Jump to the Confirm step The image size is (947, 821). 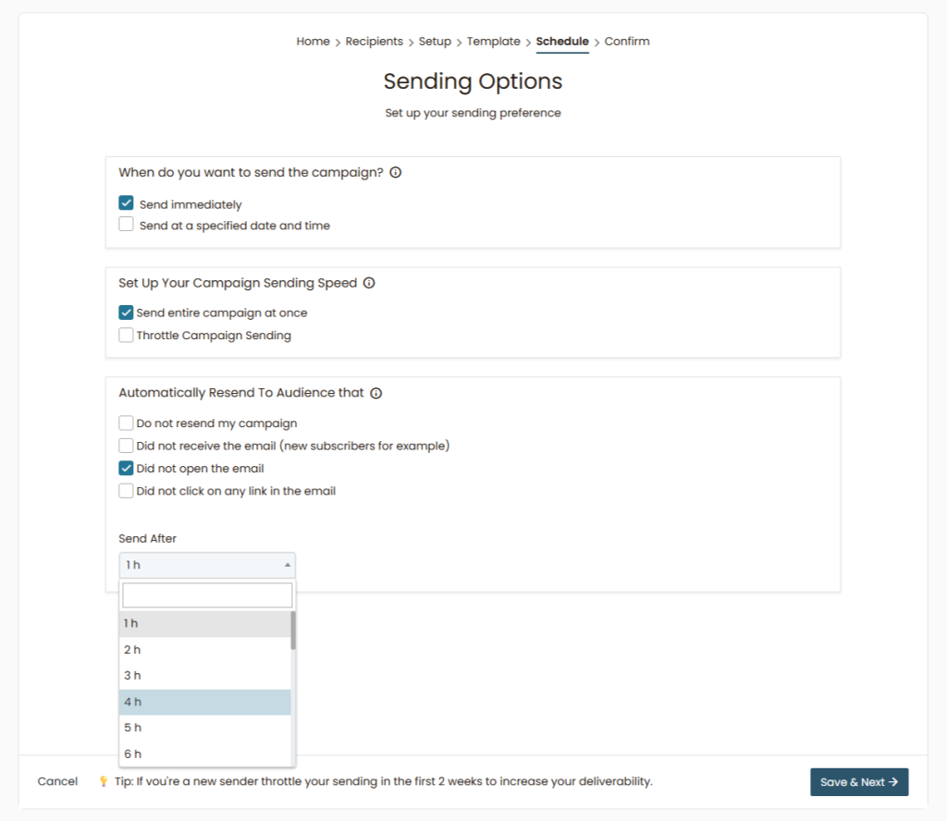pos(627,42)
